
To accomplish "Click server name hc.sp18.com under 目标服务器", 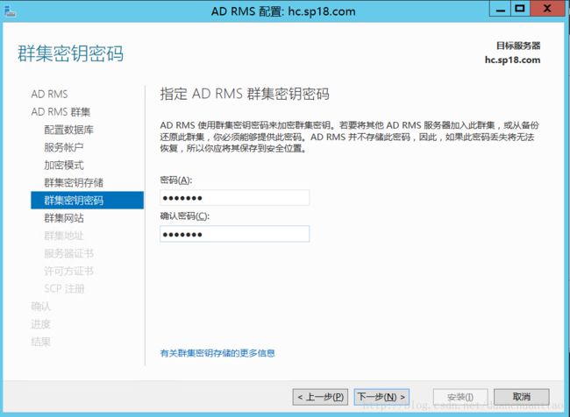I will coord(513,60).
